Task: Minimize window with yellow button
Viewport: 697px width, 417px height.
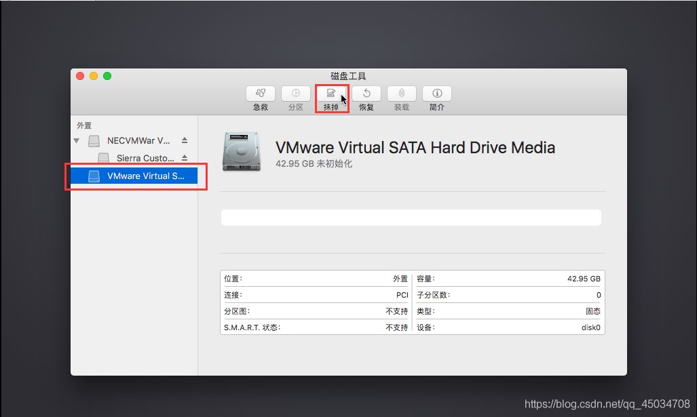Action: point(94,76)
